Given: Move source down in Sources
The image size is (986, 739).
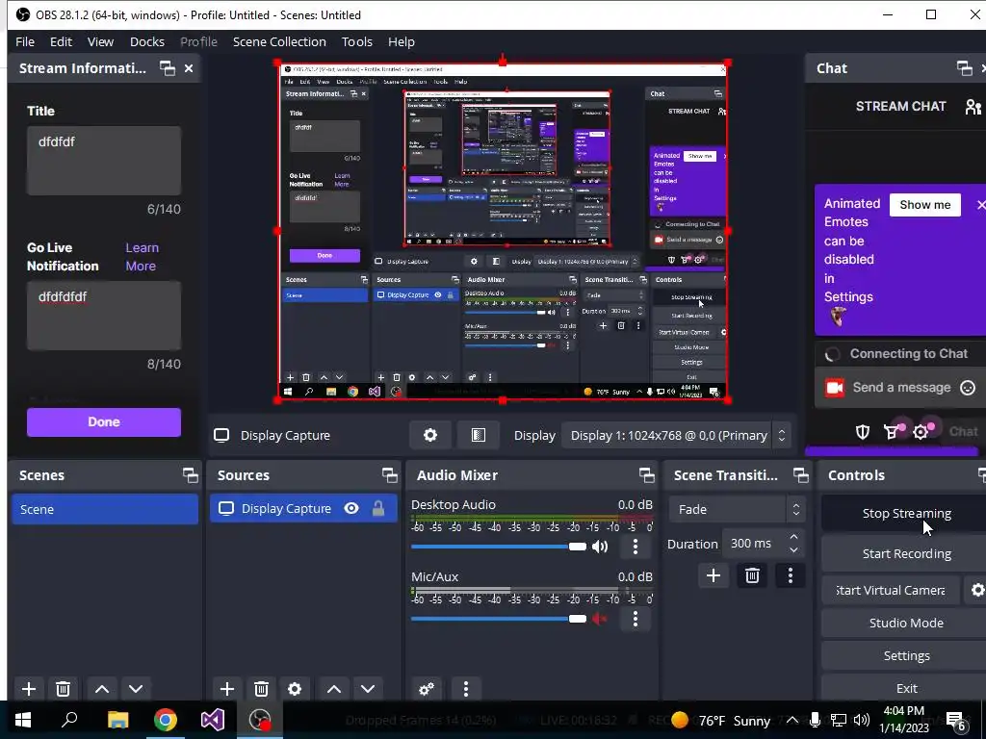Looking at the screenshot, I should point(368,689).
